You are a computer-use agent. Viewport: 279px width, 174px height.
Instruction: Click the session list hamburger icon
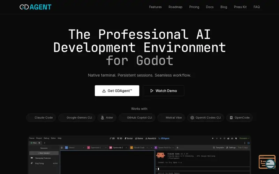point(62,148)
